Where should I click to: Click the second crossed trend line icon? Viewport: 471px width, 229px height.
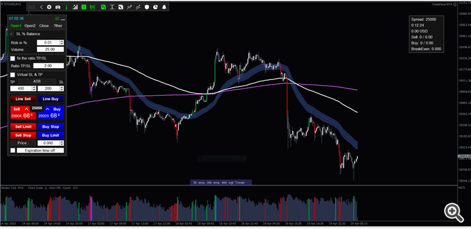click(x=138, y=7)
